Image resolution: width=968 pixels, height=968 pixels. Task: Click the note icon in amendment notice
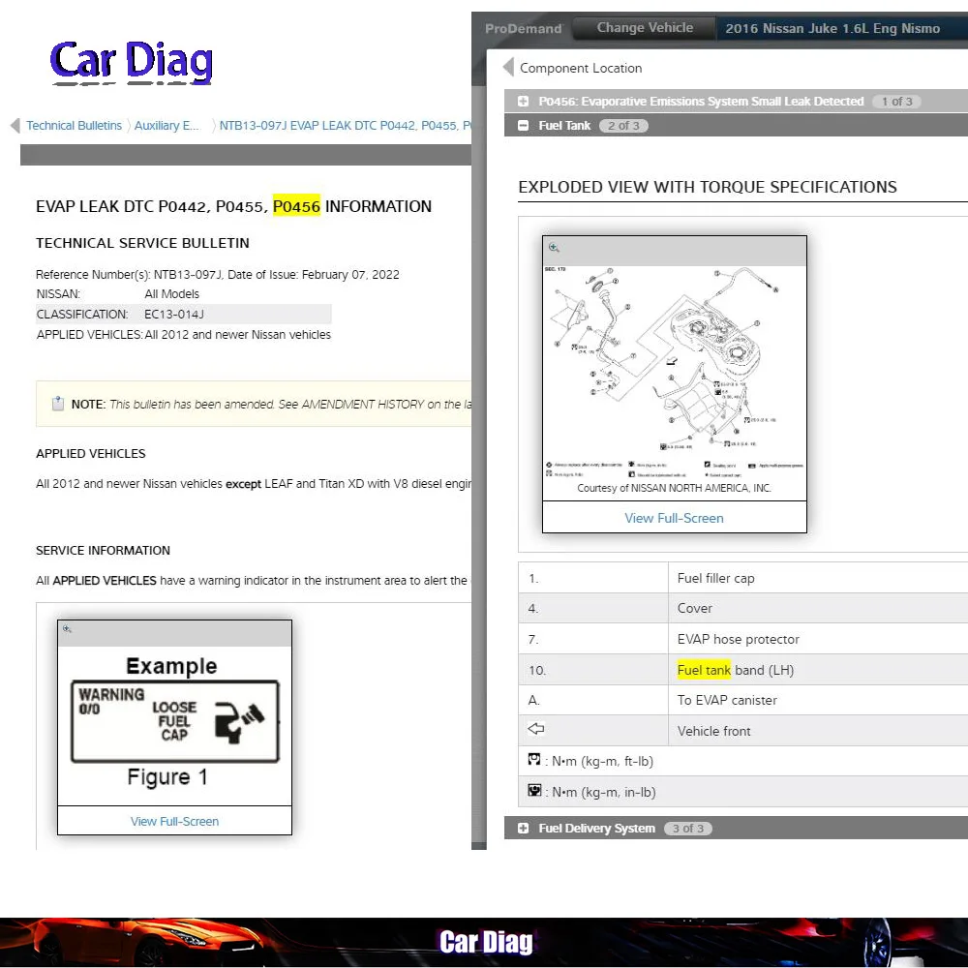(58, 404)
